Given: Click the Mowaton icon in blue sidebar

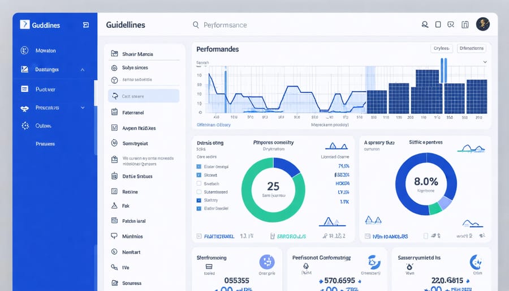Looking at the screenshot, I should point(24,50).
